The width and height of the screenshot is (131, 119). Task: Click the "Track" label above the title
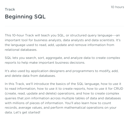coord(10,9)
